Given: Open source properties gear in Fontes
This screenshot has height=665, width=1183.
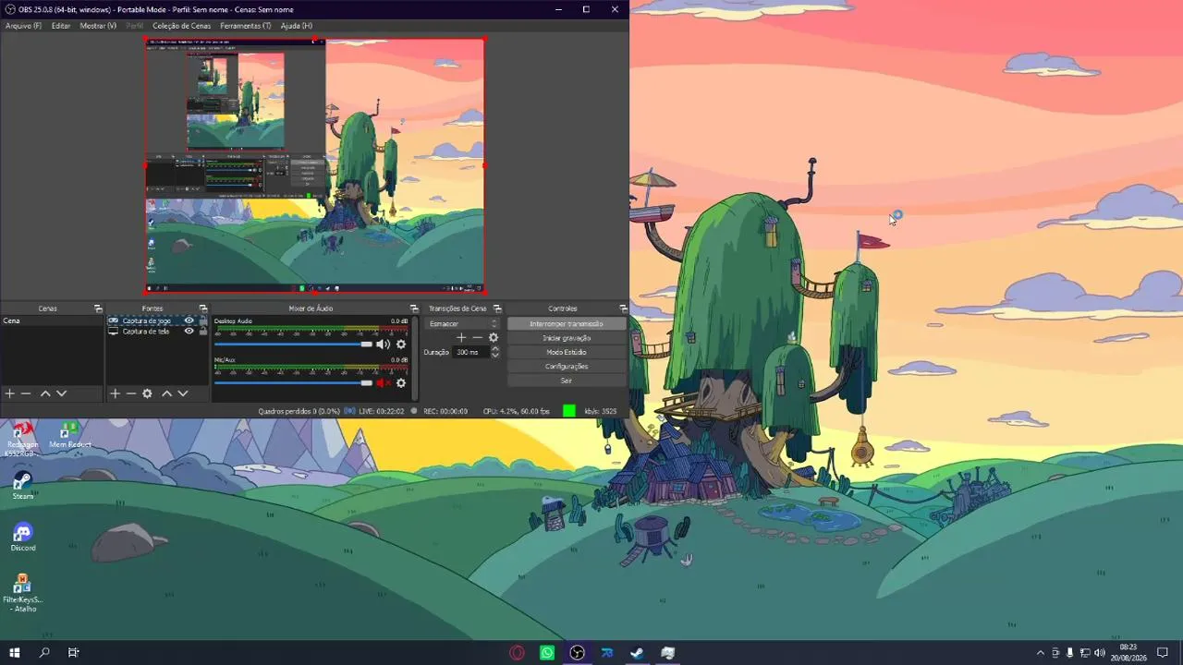Looking at the screenshot, I should pos(147,393).
